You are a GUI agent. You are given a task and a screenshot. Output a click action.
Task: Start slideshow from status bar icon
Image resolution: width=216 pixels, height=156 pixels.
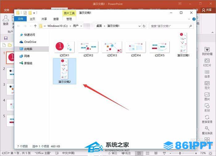164,153
